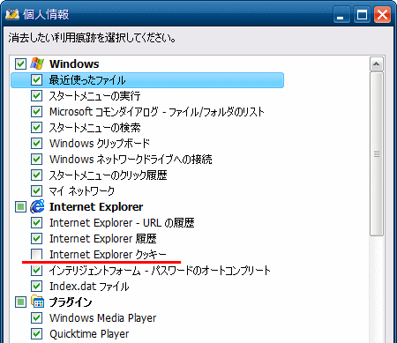Select インテリジェントフォーム password autocomplete text
The height and width of the screenshot is (343, 397).
click(160, 271)
